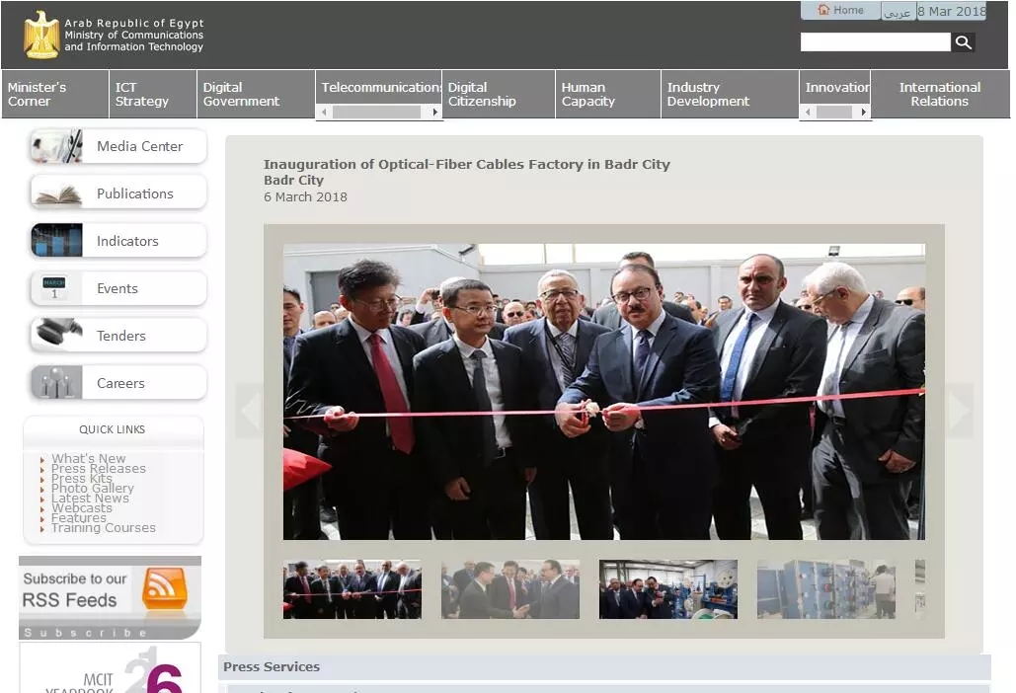The height and width of the screenshot is (693, 1016).
Task: Show previous photo with left gallery arrow
Action: coord(250,410)
